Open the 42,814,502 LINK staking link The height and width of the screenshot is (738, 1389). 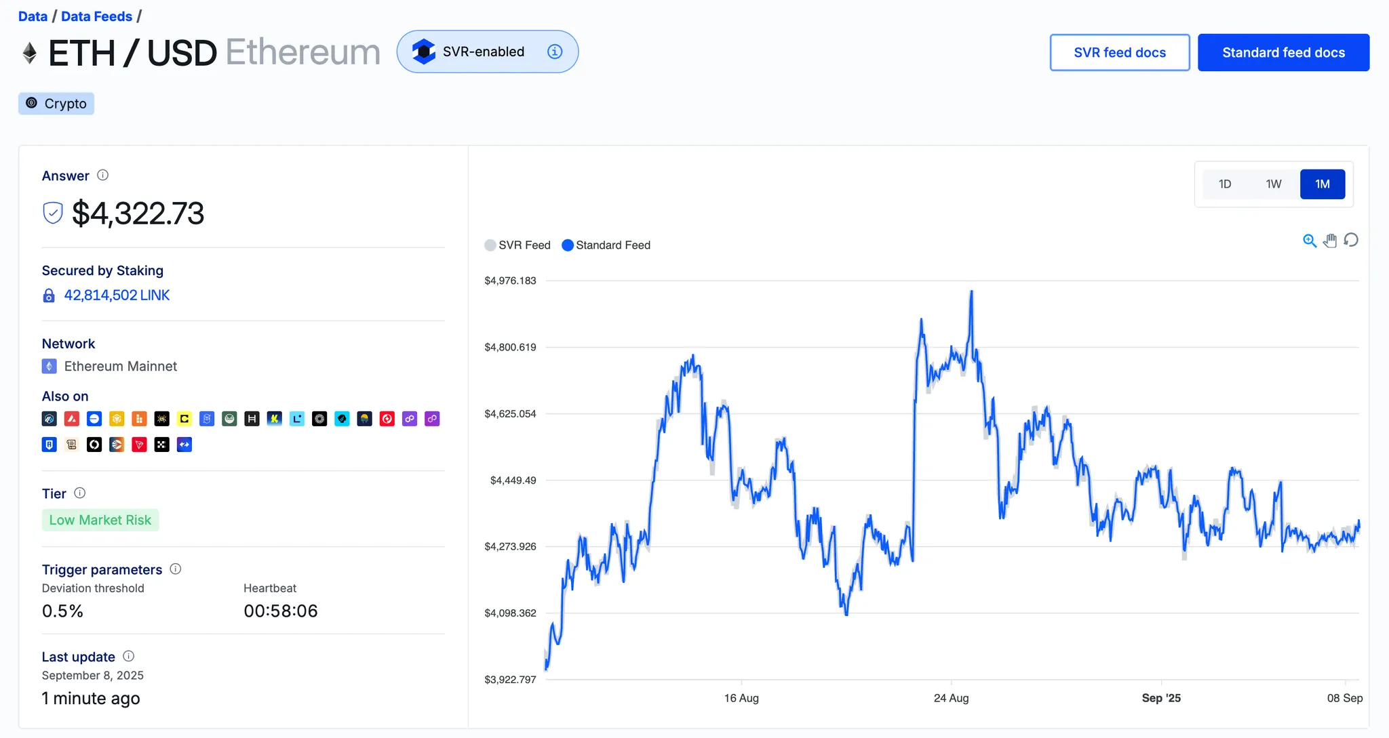coord(117,295)
